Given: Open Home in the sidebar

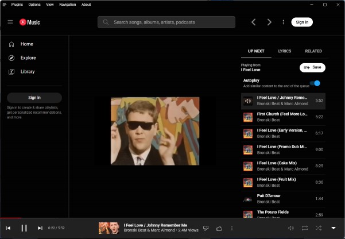Looking at the screenshot, I should tap(34, 44).
